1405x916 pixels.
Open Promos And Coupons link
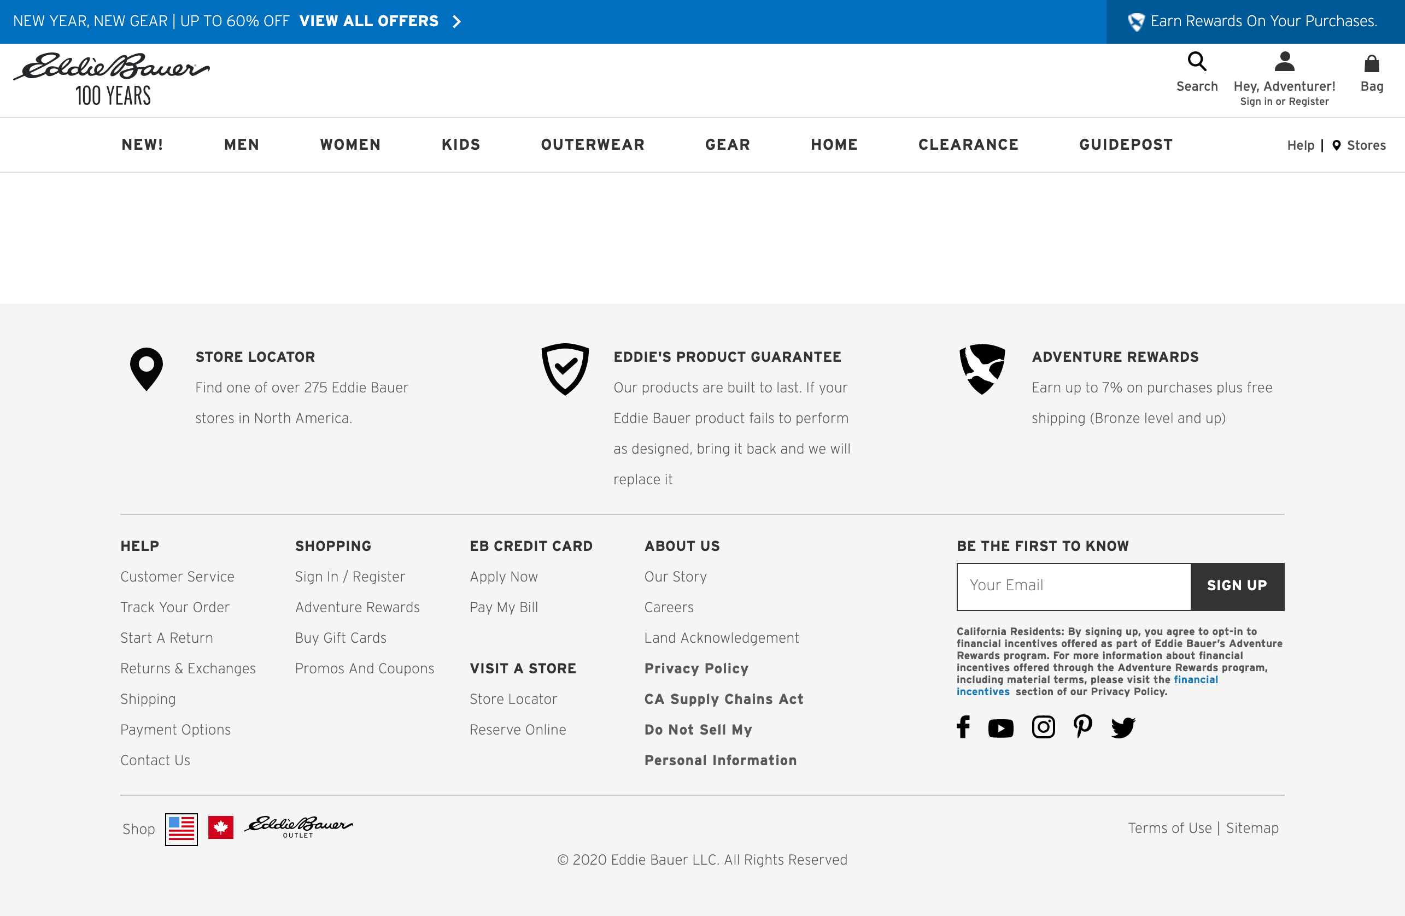coord(365,669)
